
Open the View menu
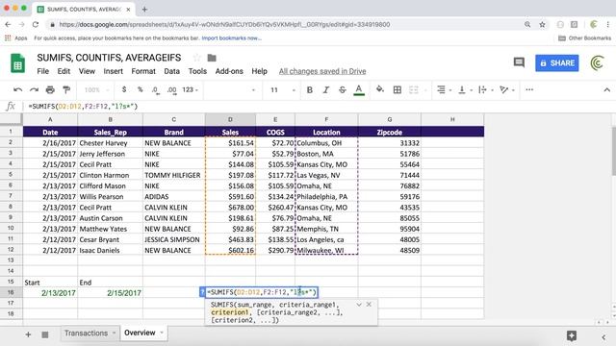pos(87,71)
